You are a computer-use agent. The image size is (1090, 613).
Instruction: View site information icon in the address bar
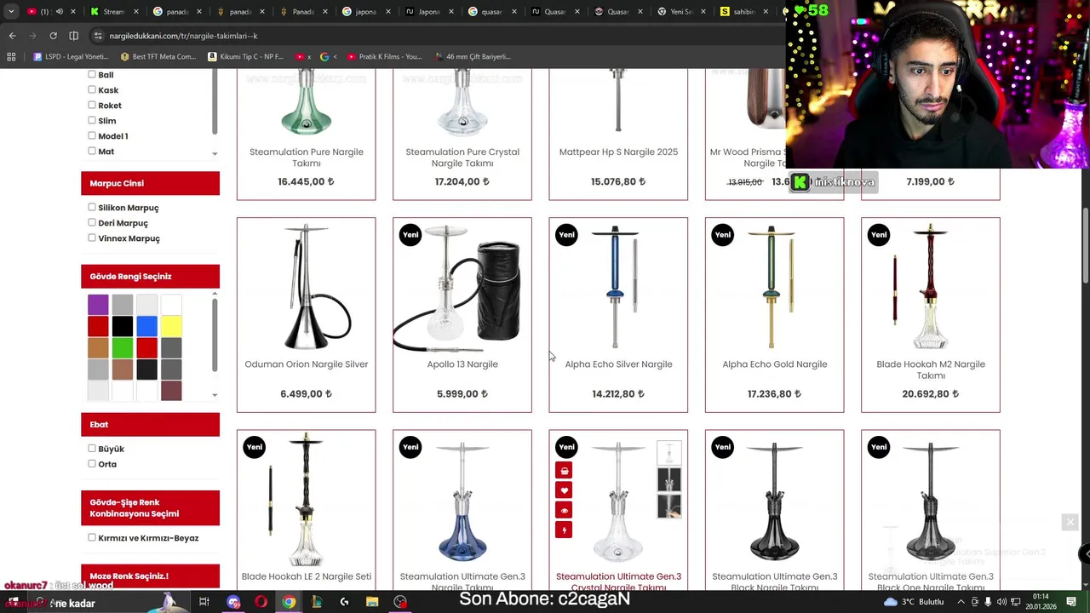tap(98, 36)
